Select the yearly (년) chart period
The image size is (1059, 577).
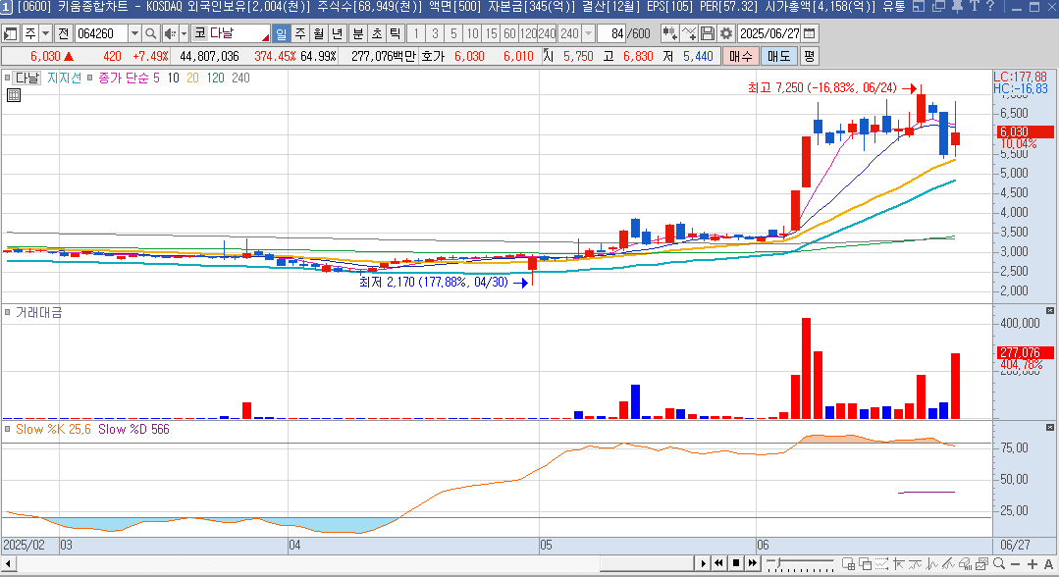(x=338, y=33)
